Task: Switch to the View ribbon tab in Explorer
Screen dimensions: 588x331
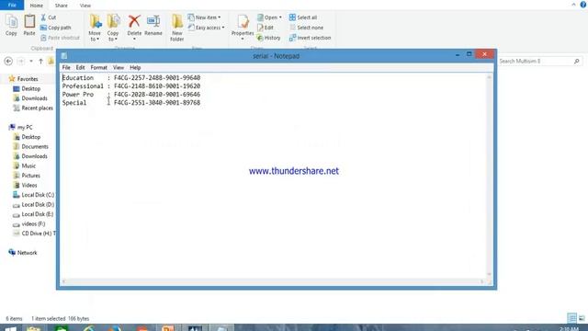Action: (x=85, y=6)
